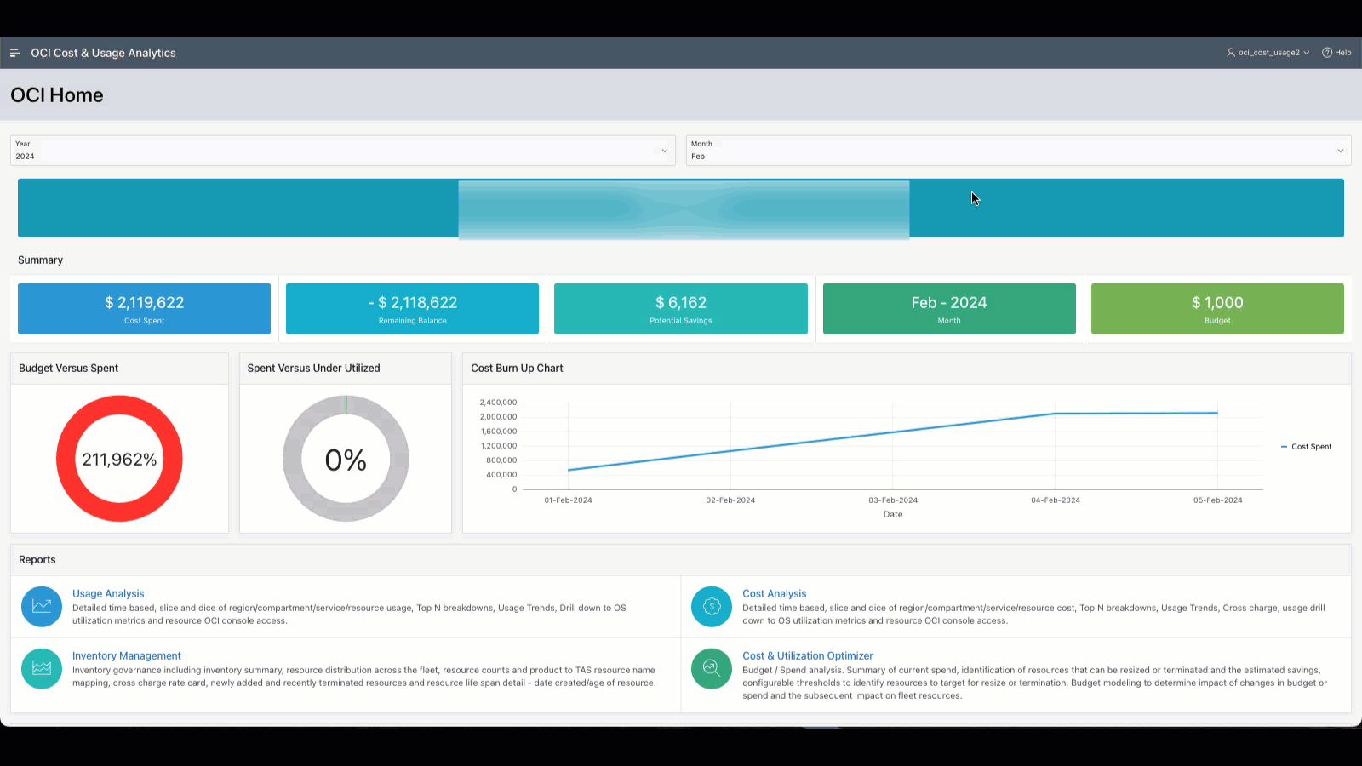Select the Budget summary card
This screenshot has width=1362, height=766.
pos(1216,308)
